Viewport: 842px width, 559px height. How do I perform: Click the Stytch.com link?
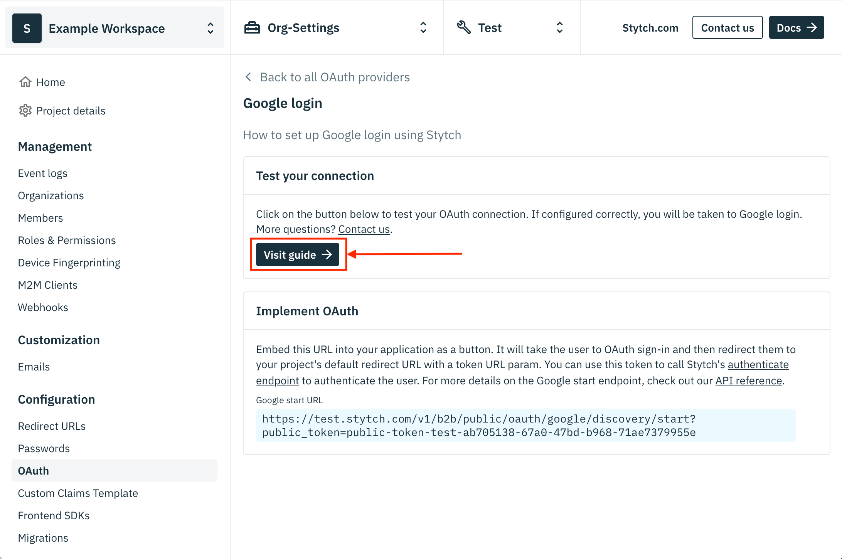(x=650, y=28)
